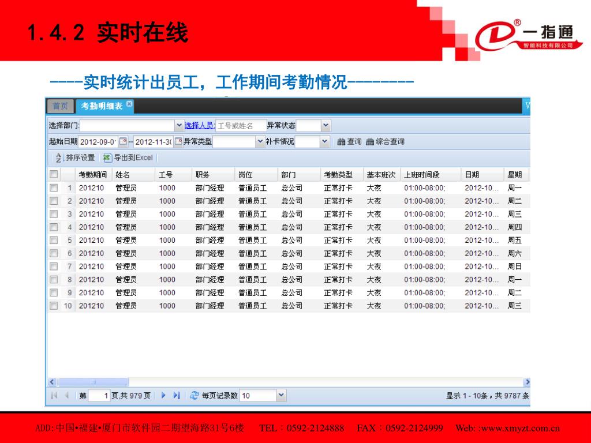The image size is (591, 443).
Task: Check the checkbox for row 2
Action: pyautogui.click(x=54, y=201)
